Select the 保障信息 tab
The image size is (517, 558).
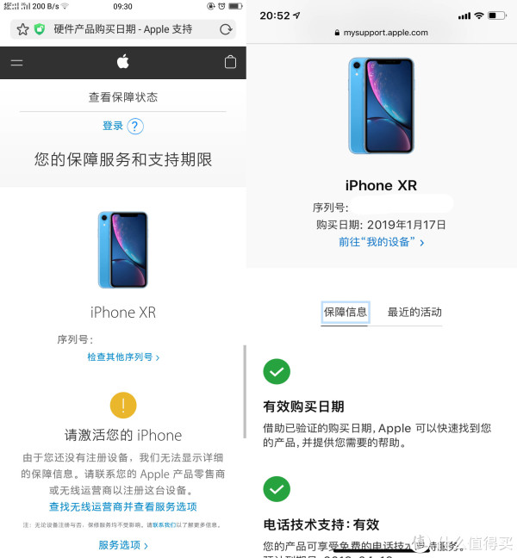point(345,313)
